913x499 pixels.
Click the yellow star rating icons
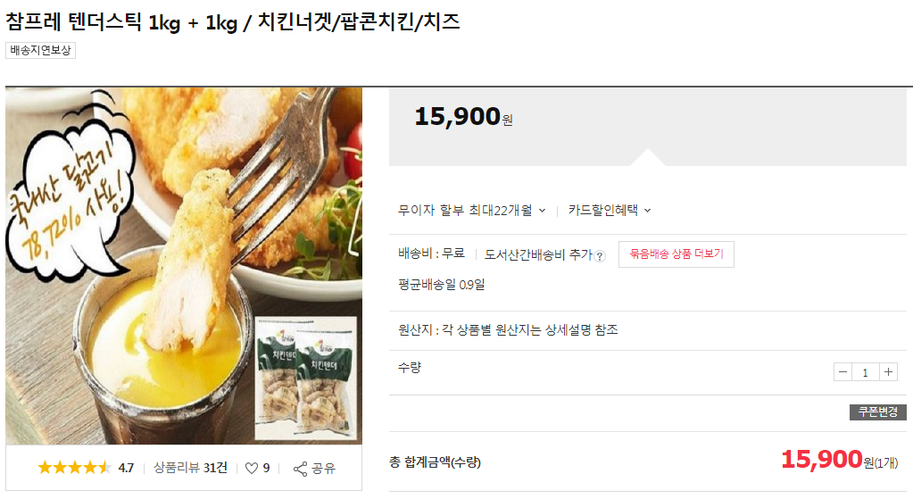74,468
